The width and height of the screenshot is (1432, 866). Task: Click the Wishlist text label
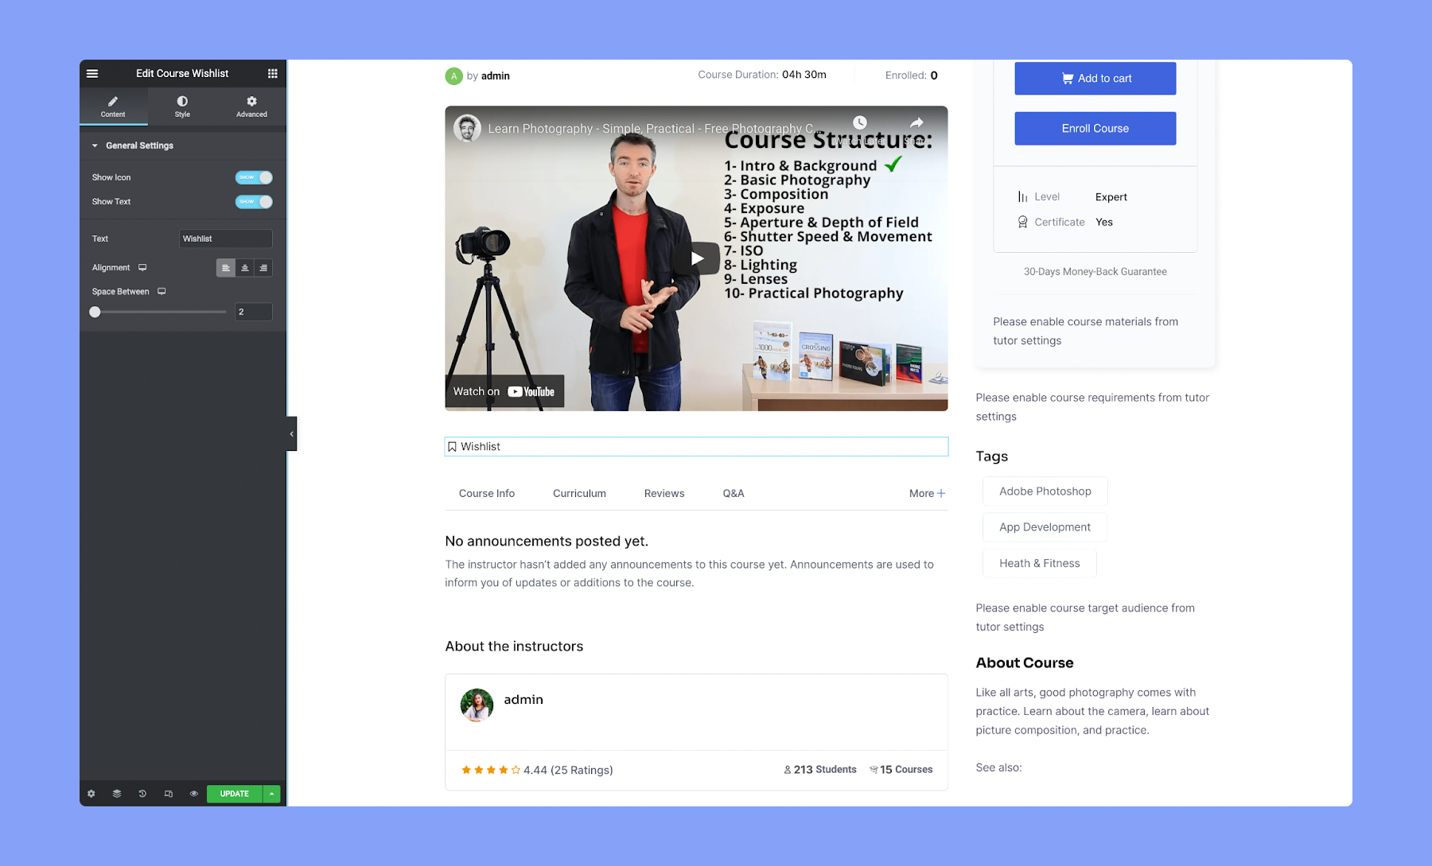click(481, 447)
